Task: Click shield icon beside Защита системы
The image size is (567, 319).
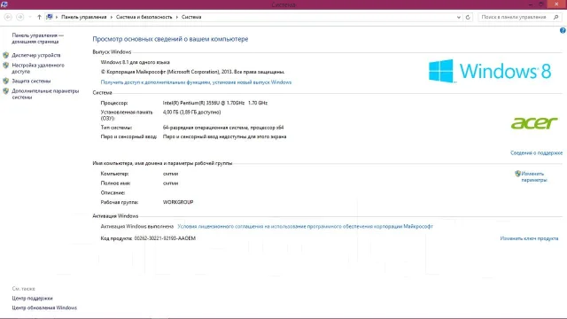Action: click(6, 81)
